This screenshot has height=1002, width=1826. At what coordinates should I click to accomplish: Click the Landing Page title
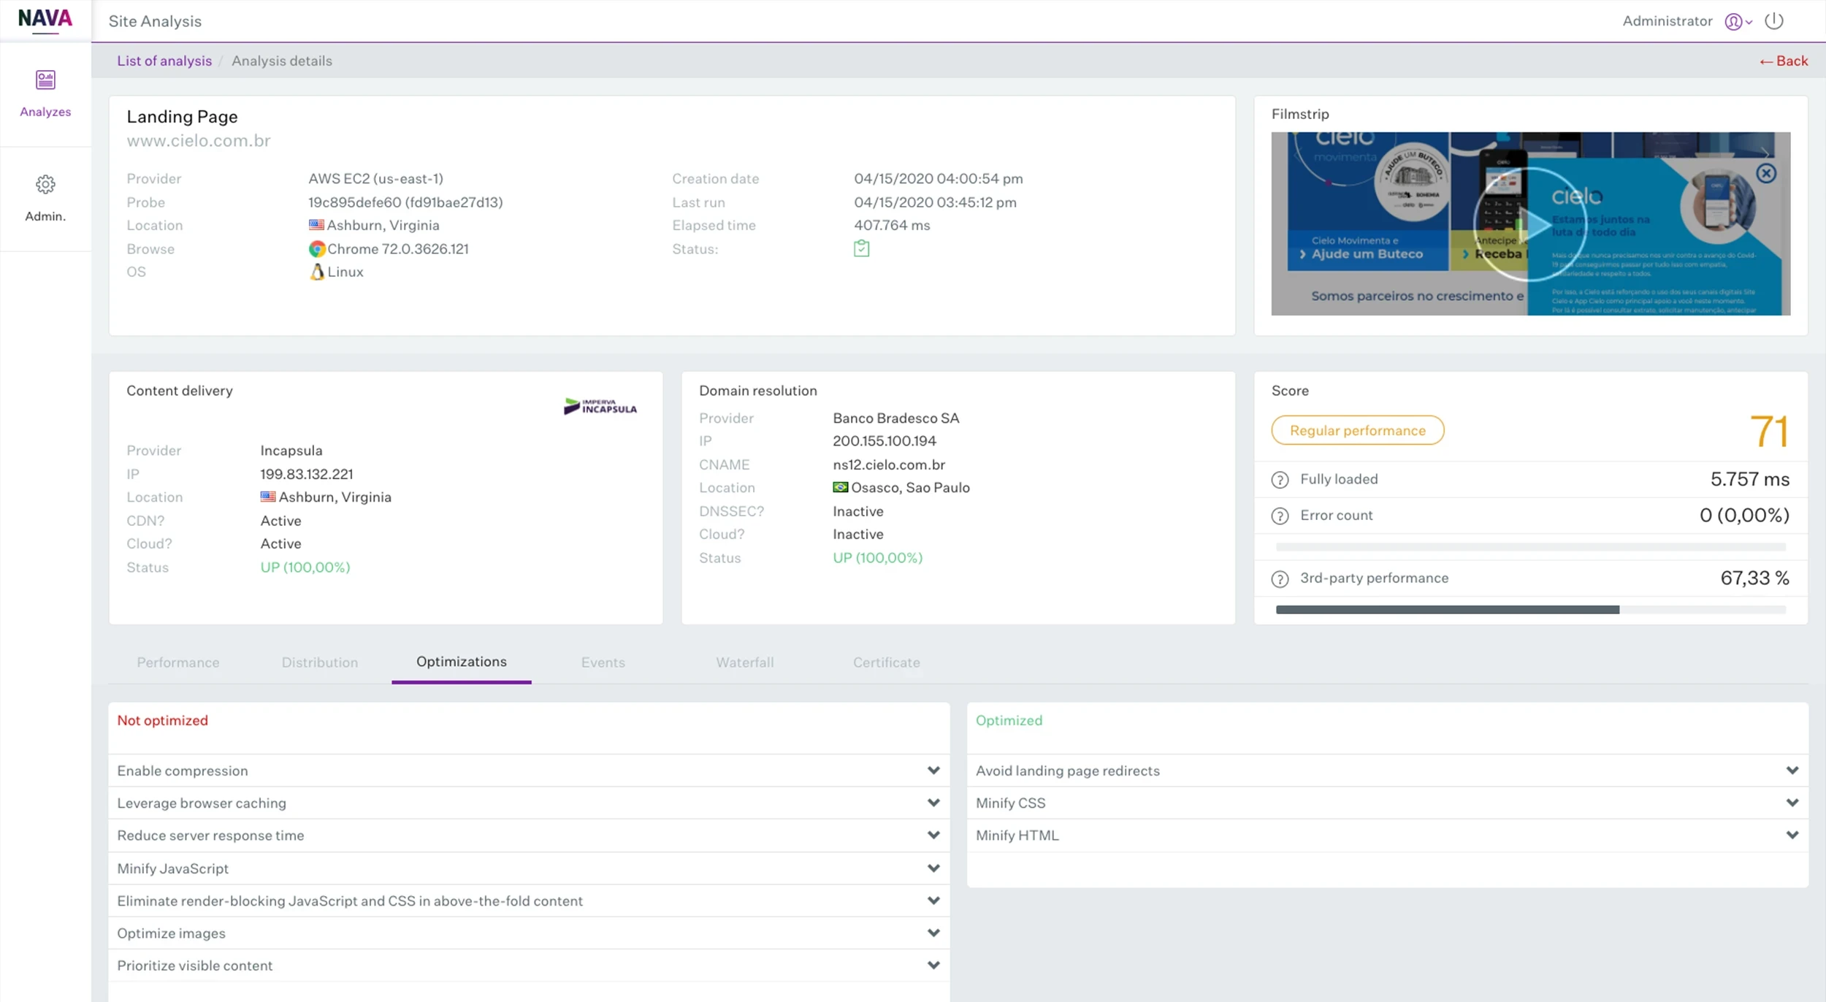[182, 117]
